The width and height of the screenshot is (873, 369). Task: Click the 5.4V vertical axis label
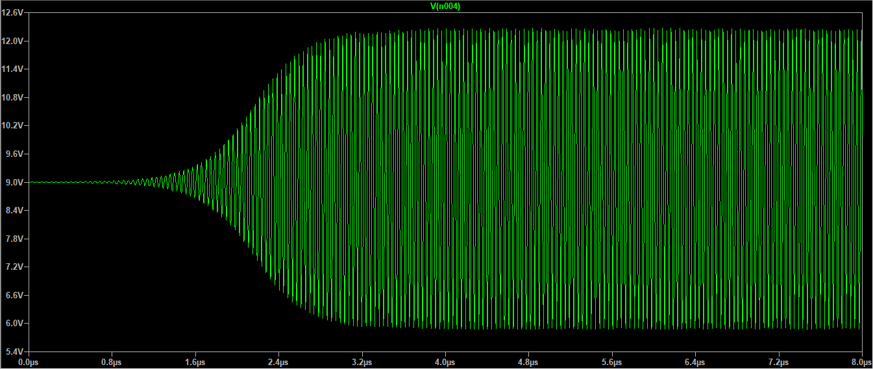tap(16, 352)
